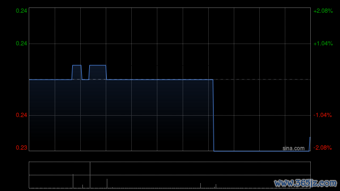
Task: Select the +1.04% axis label
Action: click(x=323, y=44)
